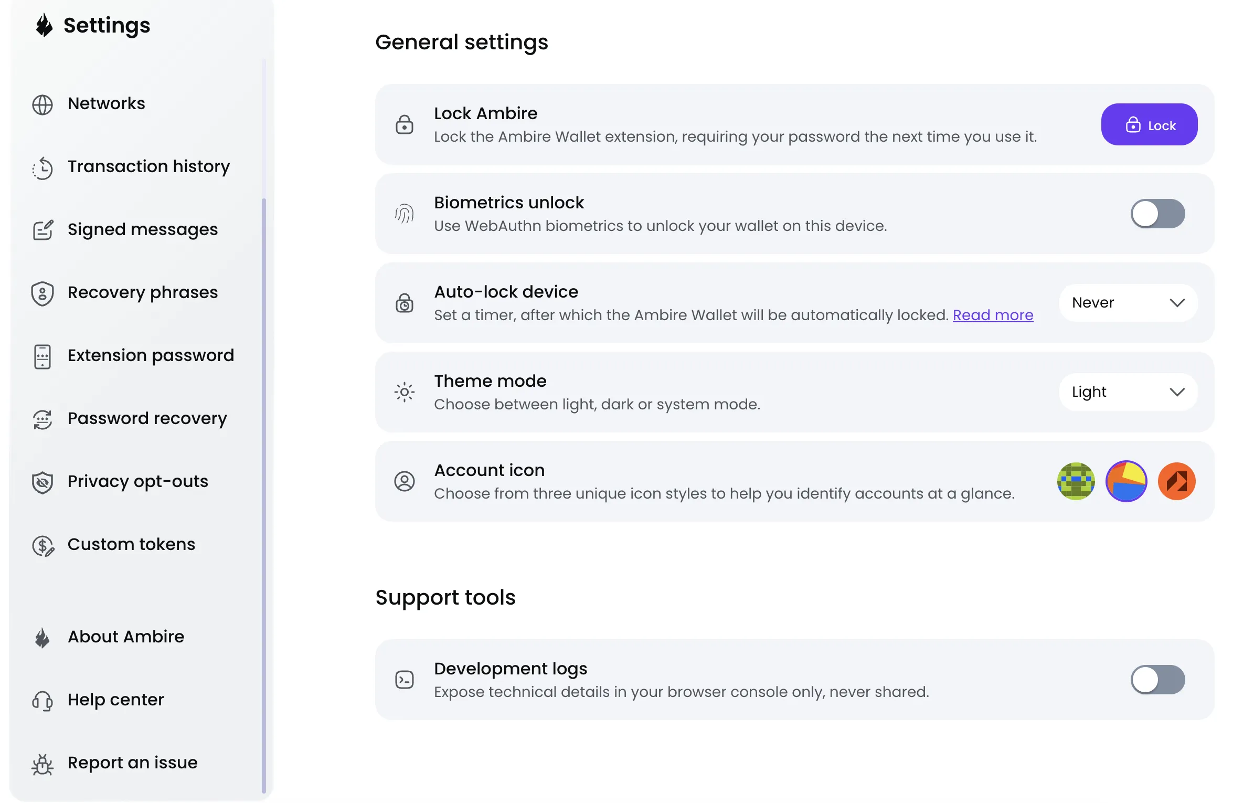Click the Auto-lock device title text
Screen dimensions: 1254x803
506,292
